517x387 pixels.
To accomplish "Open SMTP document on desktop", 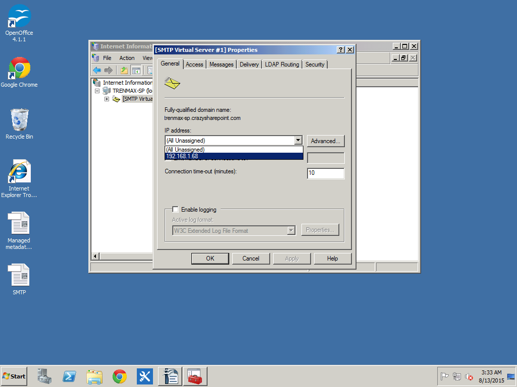I will [x=19, y=279].
